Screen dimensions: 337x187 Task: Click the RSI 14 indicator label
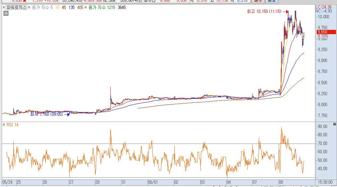[13, 125]
